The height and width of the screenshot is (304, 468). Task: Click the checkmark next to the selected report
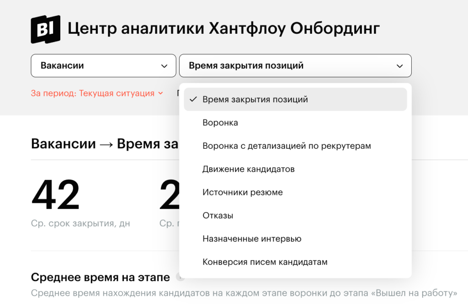(193, 99)
